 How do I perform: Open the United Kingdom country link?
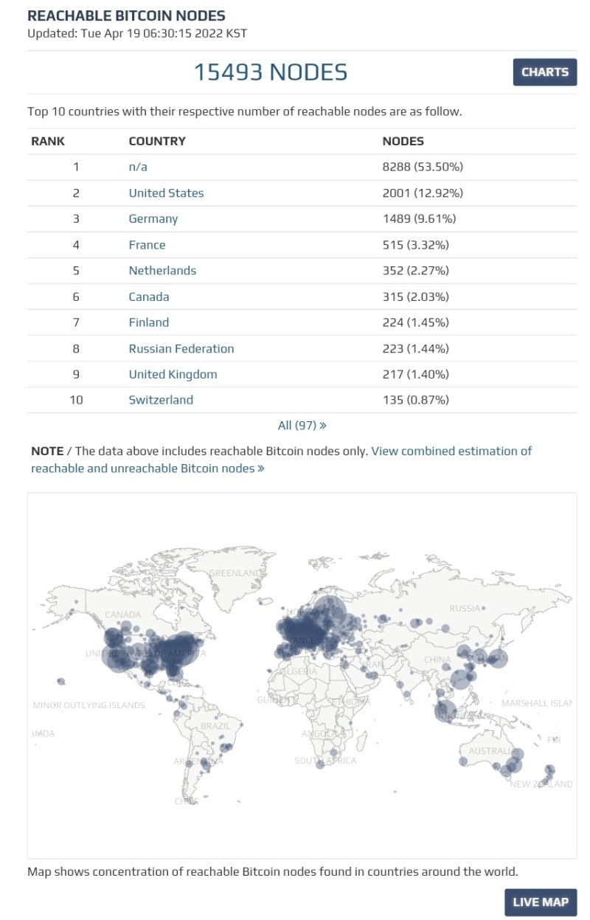click(173, 374)
